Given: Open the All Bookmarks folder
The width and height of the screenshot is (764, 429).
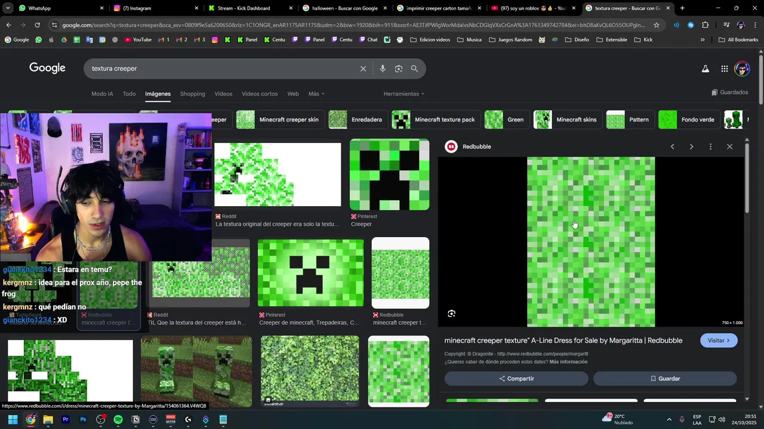Looking at the screenshot, I should click(x=738, y=40).
